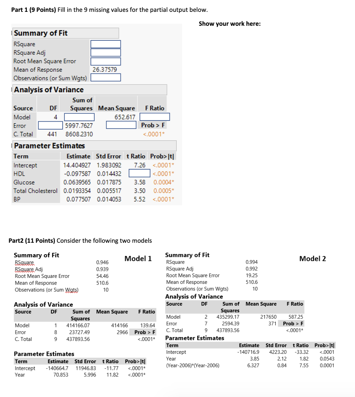This screenshot has height=397, width=355.
Task: Click the blank Root Mean Square Error box
Action: (x=105, y=61)
